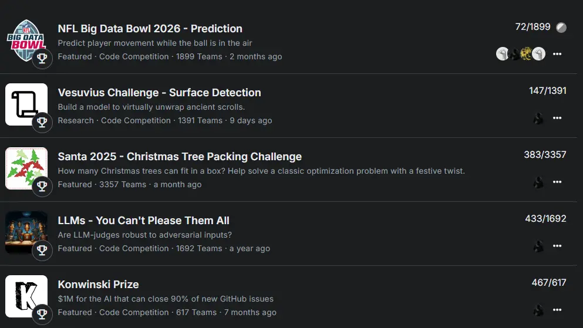Click the first team avatar in NFL row
Image resolution: width=583 pixels, height=328 pixels.
(503, 54)
